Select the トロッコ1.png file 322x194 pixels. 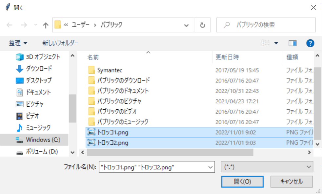(x=112, y=132)
